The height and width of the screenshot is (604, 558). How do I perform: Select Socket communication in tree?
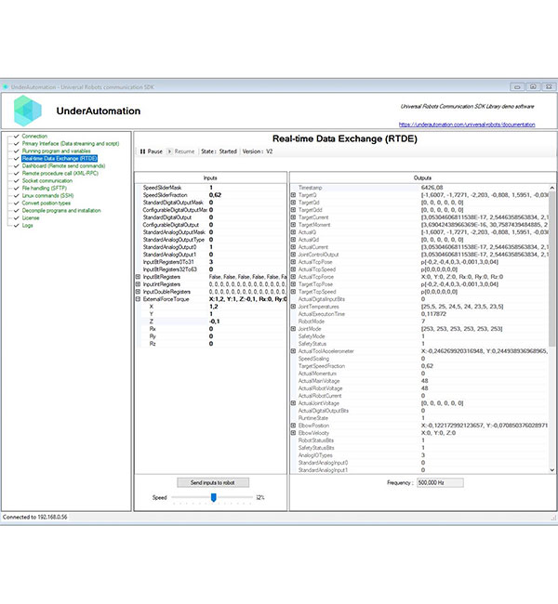click(47, 180)
